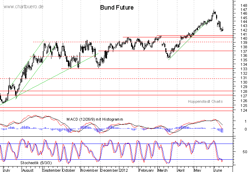The image size is (248, 172).
Task: Select price axis value "135"
Action: [x=244, y=60]
